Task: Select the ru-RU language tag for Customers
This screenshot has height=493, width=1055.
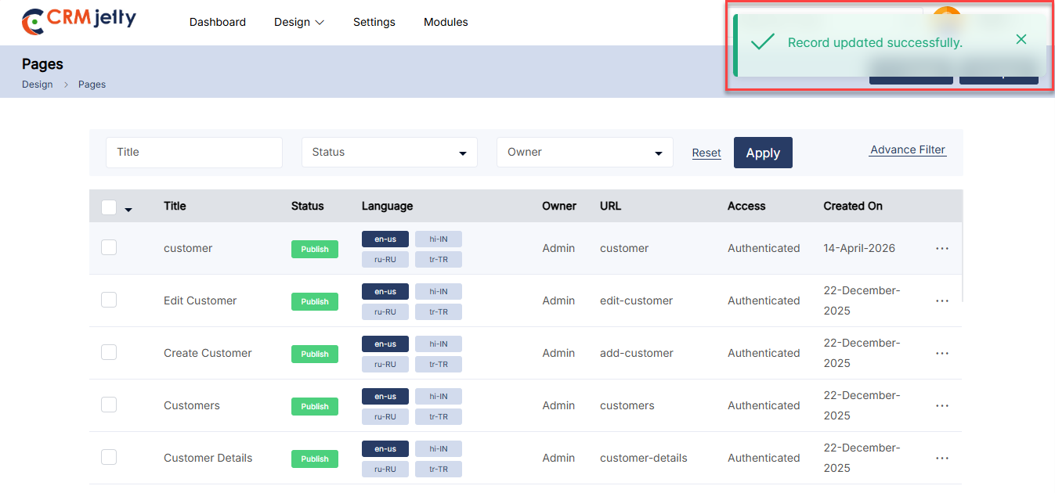Action: 385,416
